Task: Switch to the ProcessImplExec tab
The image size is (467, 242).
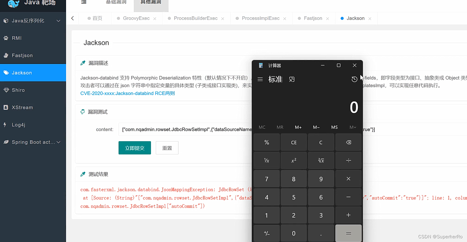Action: [261, 18]
